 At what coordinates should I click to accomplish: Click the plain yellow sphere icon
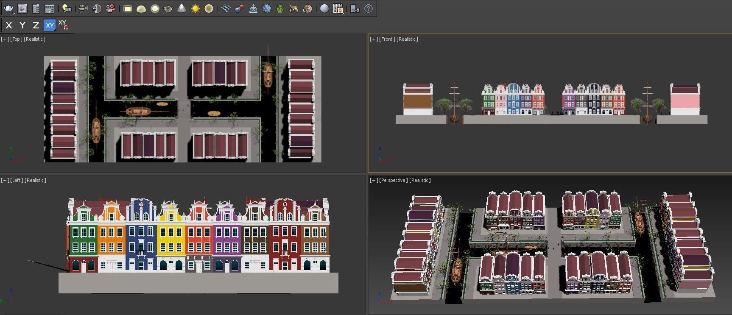pyautogui.click(x=209, y=8)
